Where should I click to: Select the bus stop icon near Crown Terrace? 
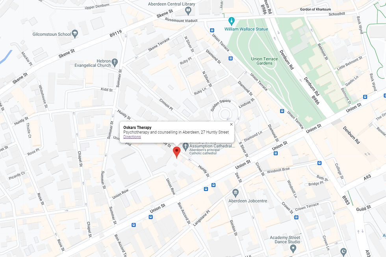tap(296, 217)
